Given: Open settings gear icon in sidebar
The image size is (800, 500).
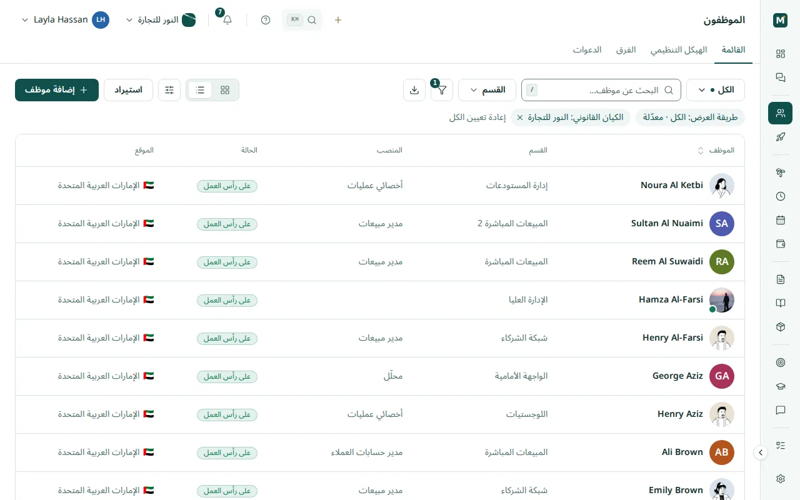Looking at the screenshot, I should 780,479.
